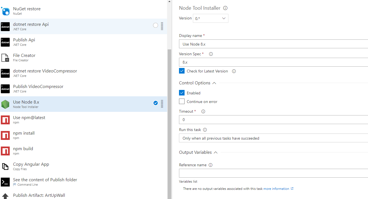Click the File Creator document icon
368x199 pixels.
[5, 58]
